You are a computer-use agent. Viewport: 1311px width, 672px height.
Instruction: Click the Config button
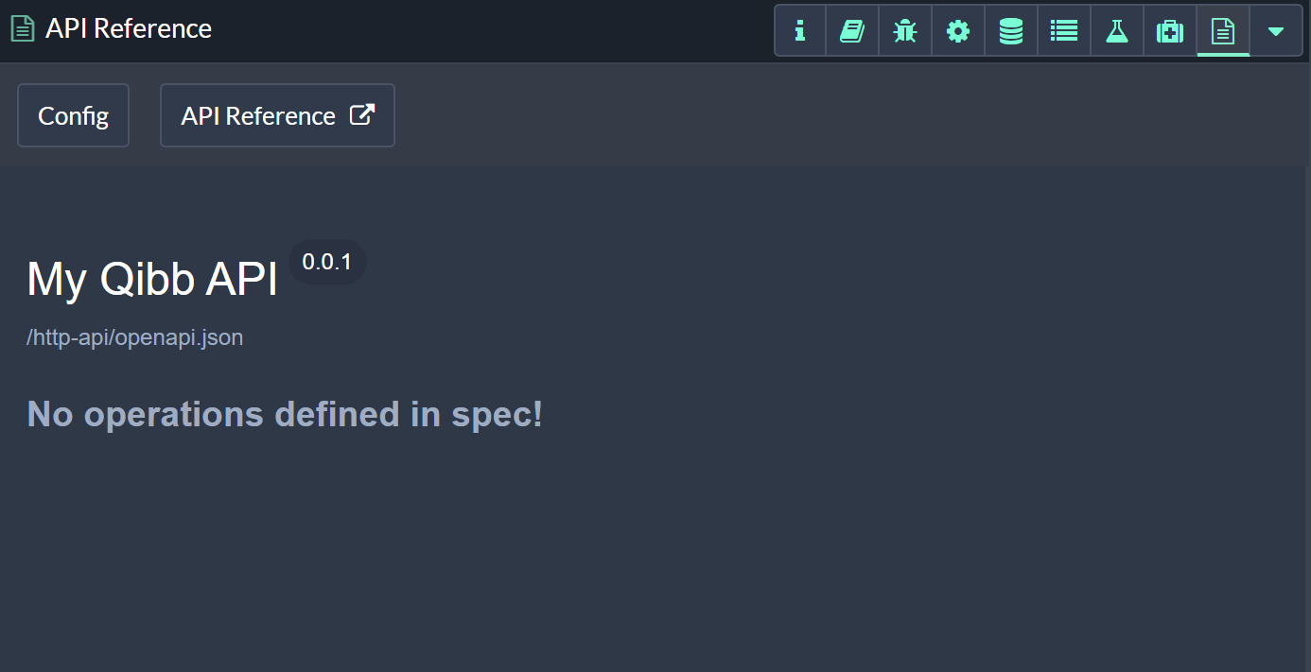point(73,115)
